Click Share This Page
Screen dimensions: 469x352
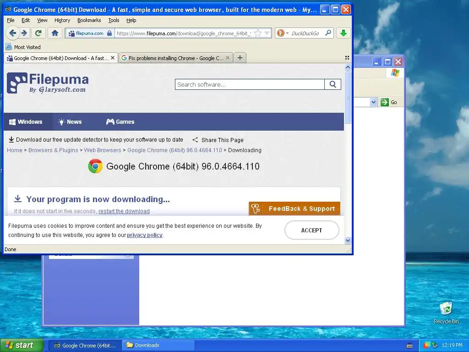(x=218, y=140)
